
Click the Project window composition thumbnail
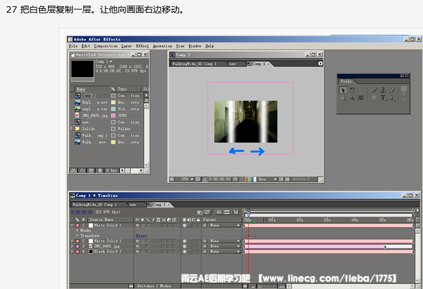tap(82, 69)
